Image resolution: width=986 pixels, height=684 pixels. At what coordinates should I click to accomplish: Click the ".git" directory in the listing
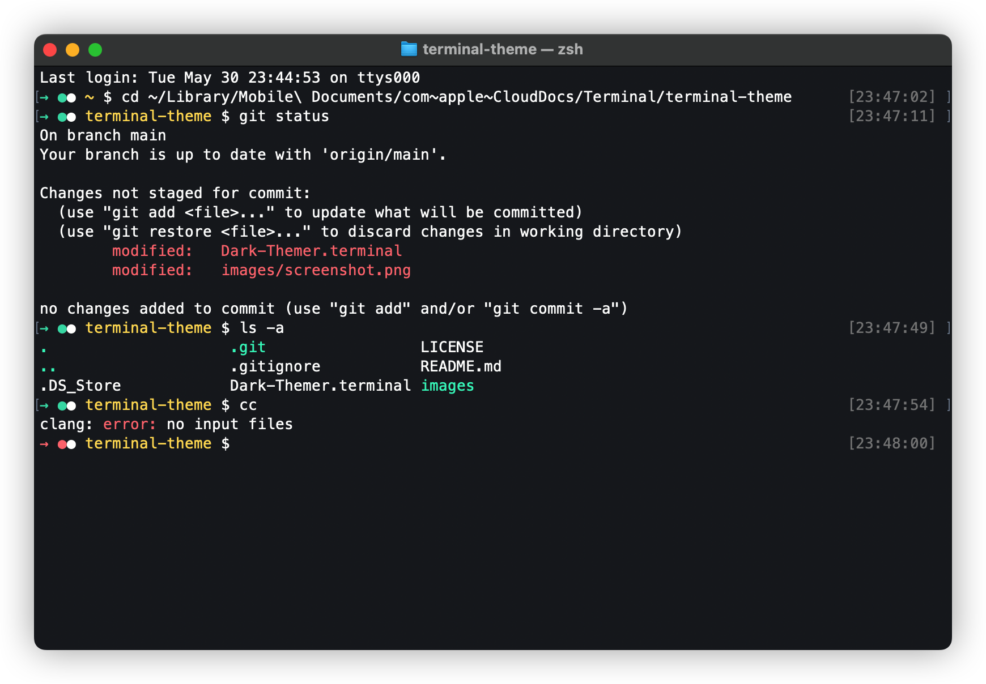[x=248, y=347]
